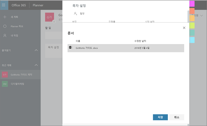Expand the 구성원 members dropdown
The image size is (207, 126).
pyautogui.click(x=201, y=16)
